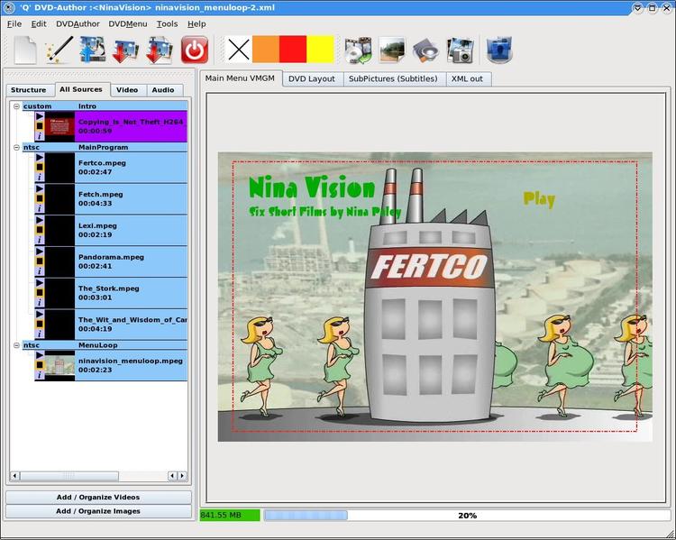The height and width of the screenshot is (540, 676).
Task: Open the XML out tab
Action: pos(467,79)
